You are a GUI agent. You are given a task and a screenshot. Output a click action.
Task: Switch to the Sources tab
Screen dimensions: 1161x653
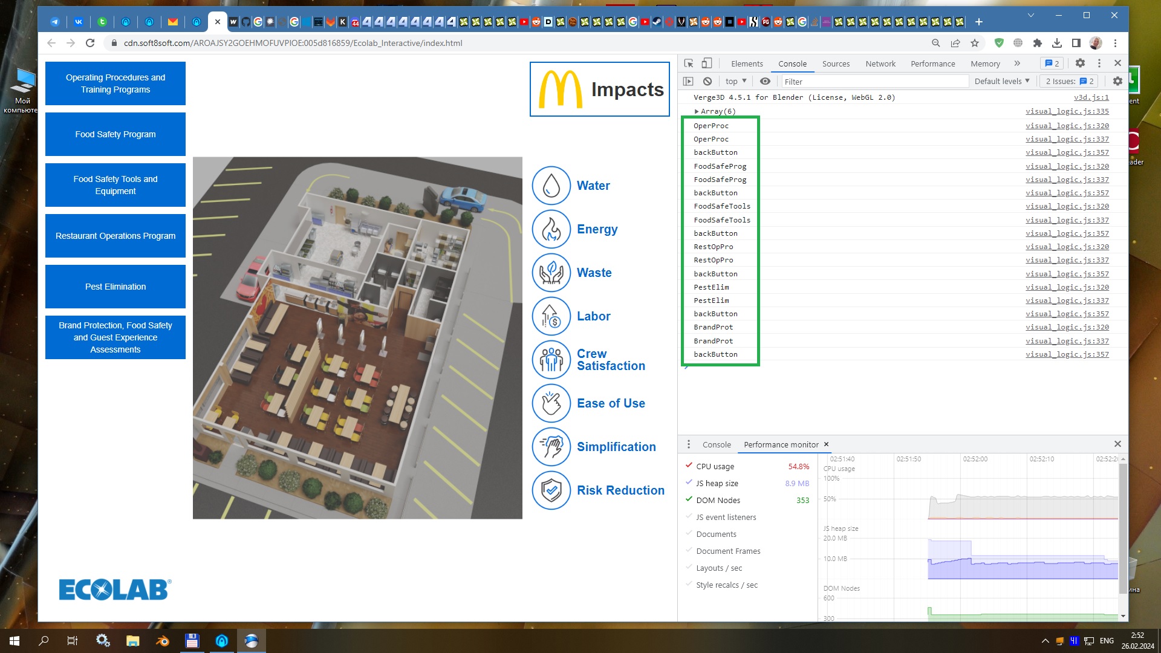click(836, 63)
